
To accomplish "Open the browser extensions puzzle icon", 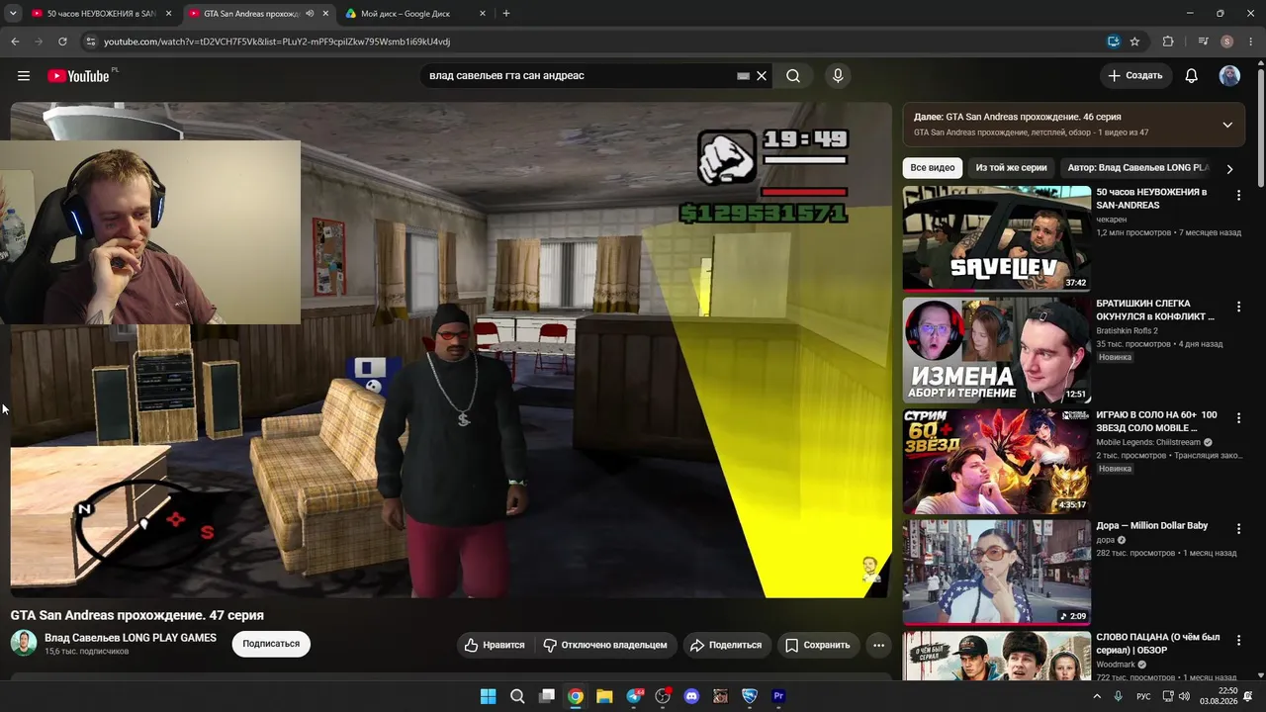I will [1168, 42].
